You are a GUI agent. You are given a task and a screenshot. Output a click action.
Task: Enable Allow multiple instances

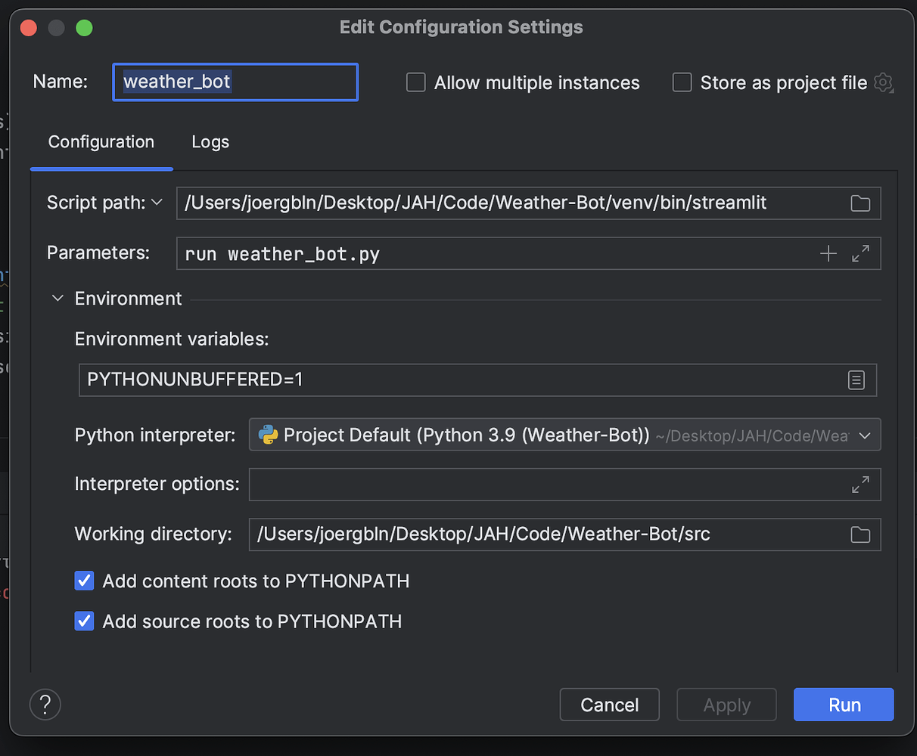click(x=415, y=82)
